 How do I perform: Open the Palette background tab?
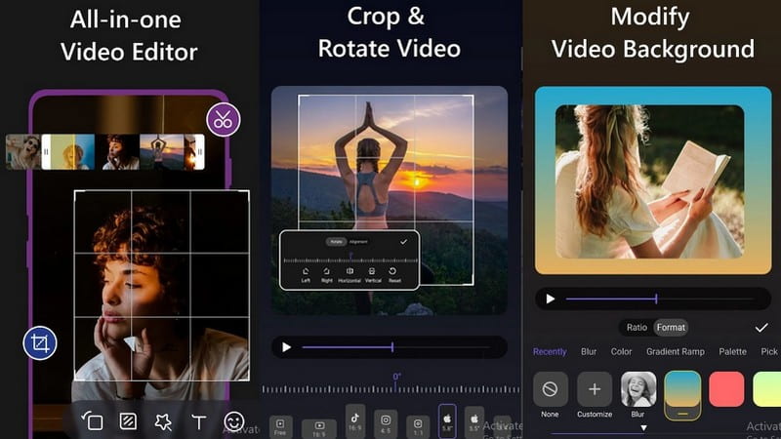click(x=732, y=352)
